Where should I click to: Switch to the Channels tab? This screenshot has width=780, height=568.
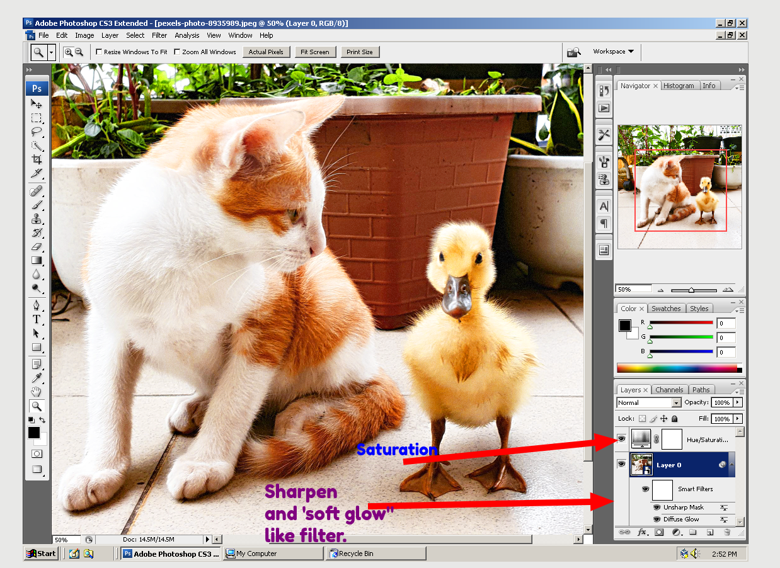669,390
